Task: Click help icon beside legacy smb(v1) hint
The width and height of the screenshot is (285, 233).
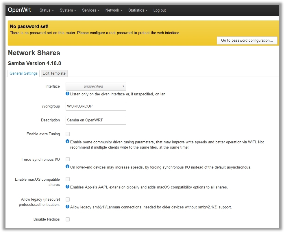Action: point(68,207)
